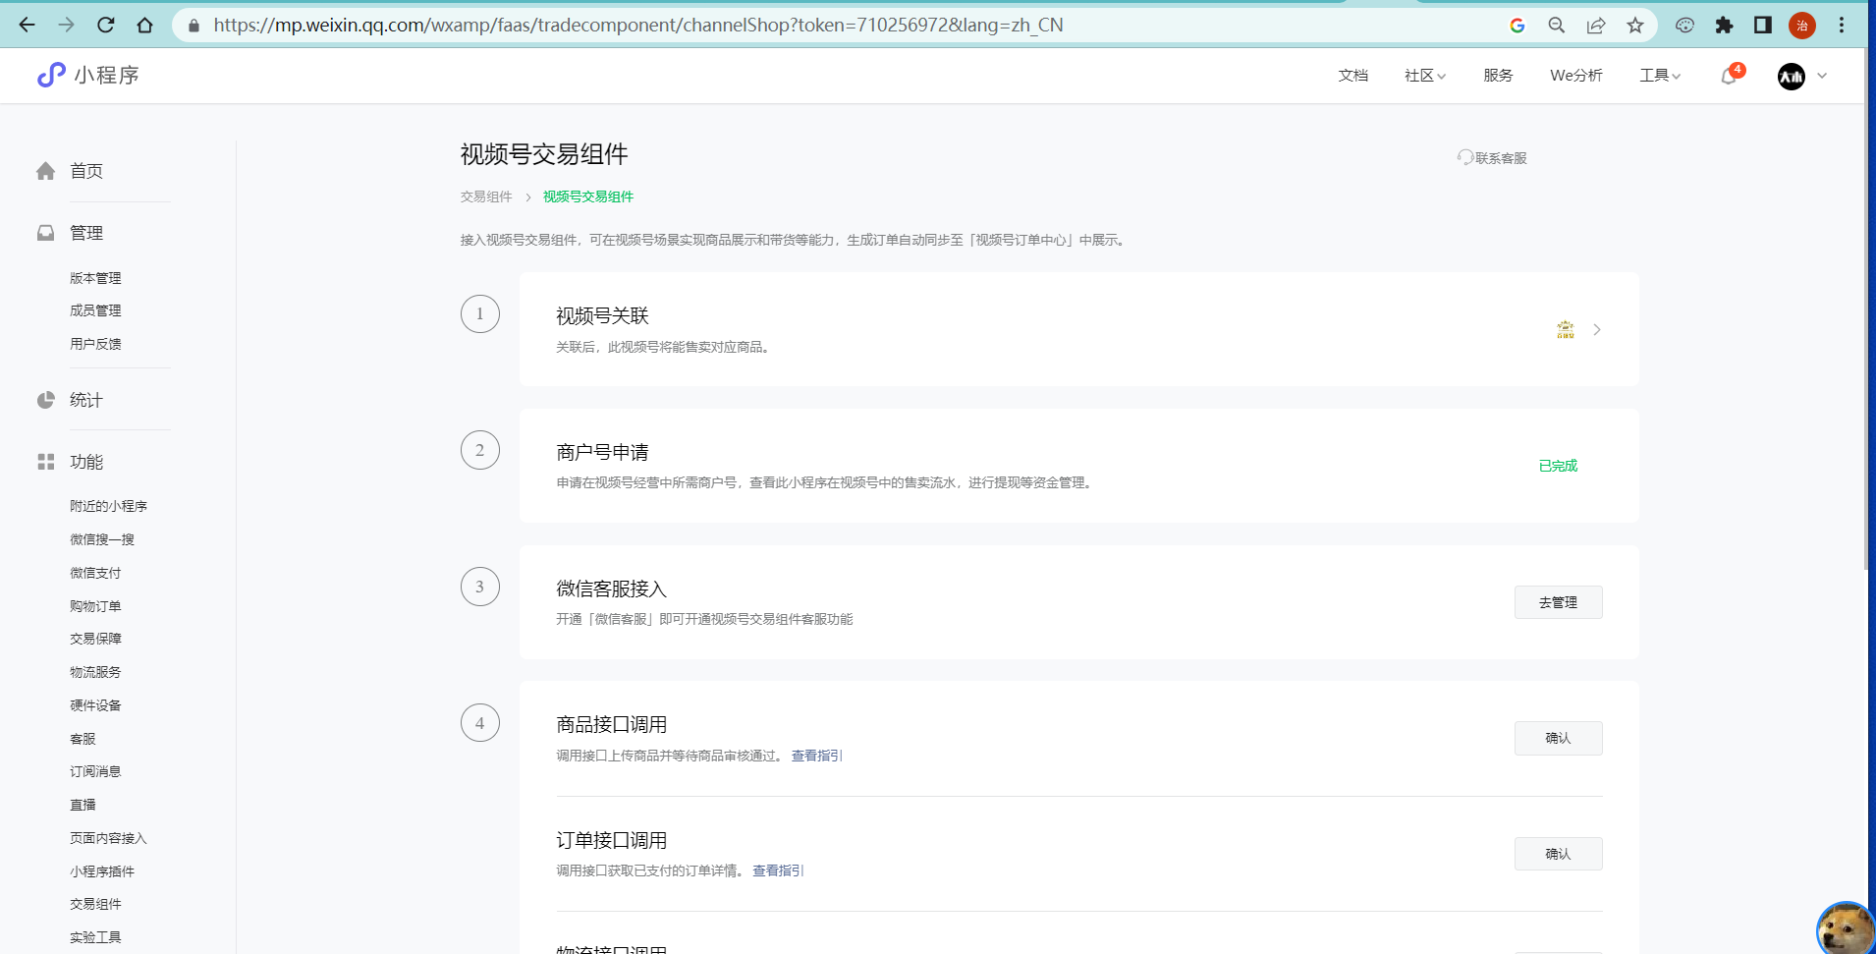Confirm the 订单接口调用 step
The image size is (1876, 954).
coord(1558,854)
